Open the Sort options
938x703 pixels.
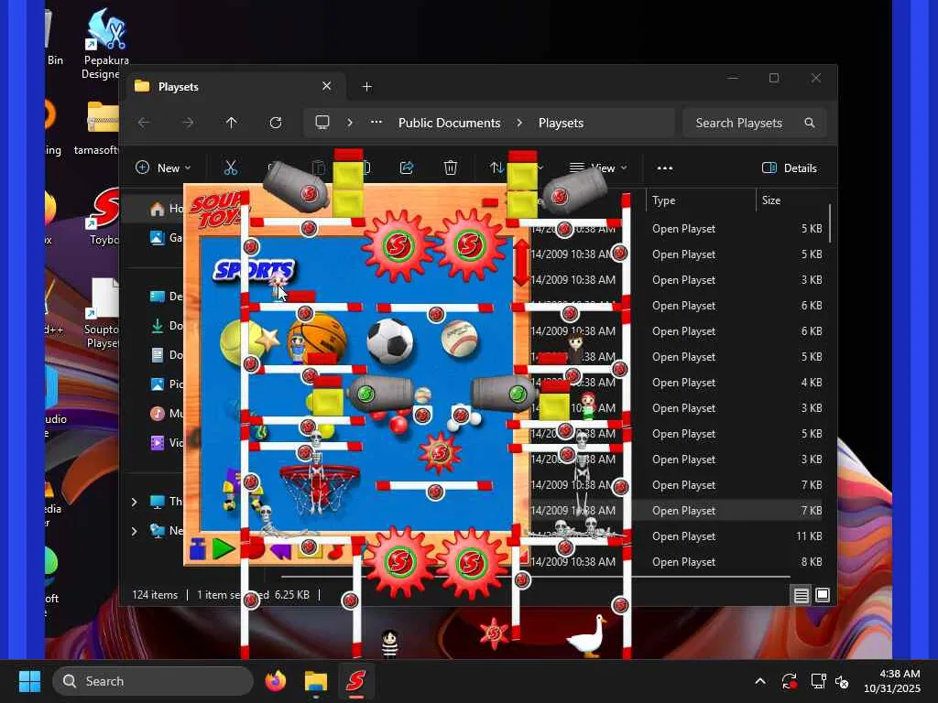tap(497, 168)
